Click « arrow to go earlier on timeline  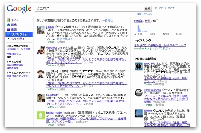[x=135, y=34]
